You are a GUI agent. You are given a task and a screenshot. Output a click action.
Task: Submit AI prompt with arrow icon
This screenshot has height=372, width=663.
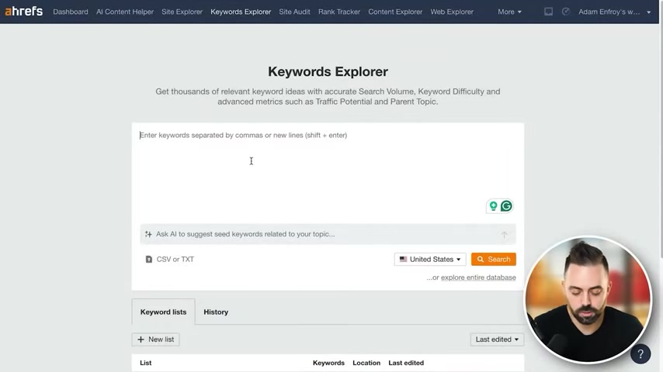pyautogui.click(x=504, y=234)
